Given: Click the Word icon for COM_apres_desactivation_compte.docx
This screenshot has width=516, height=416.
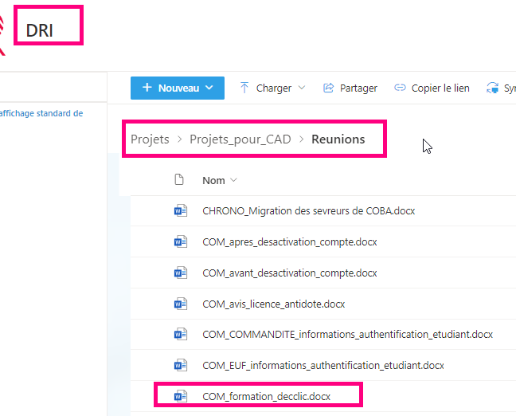Looking at the screenshot, I should coord(180,242).
